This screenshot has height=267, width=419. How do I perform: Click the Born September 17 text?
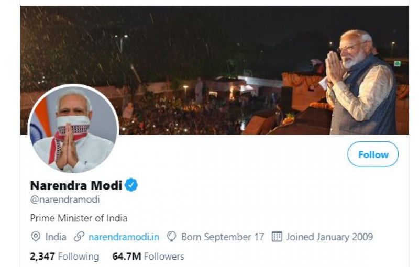click(223, 237)
